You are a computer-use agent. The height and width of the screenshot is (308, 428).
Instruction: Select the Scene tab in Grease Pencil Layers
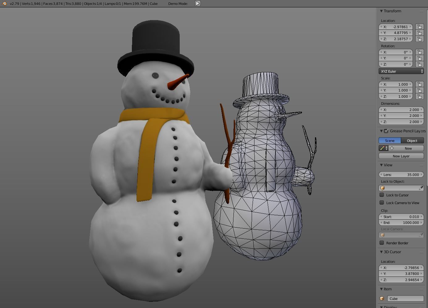coord(389,140)
